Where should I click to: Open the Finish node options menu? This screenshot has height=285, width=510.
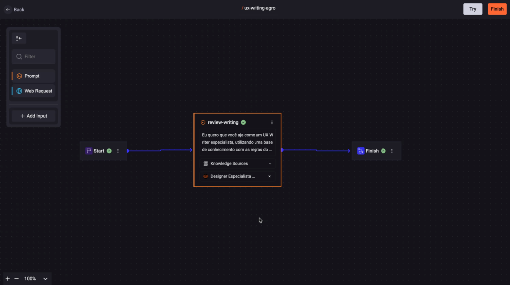pos(392,151)
